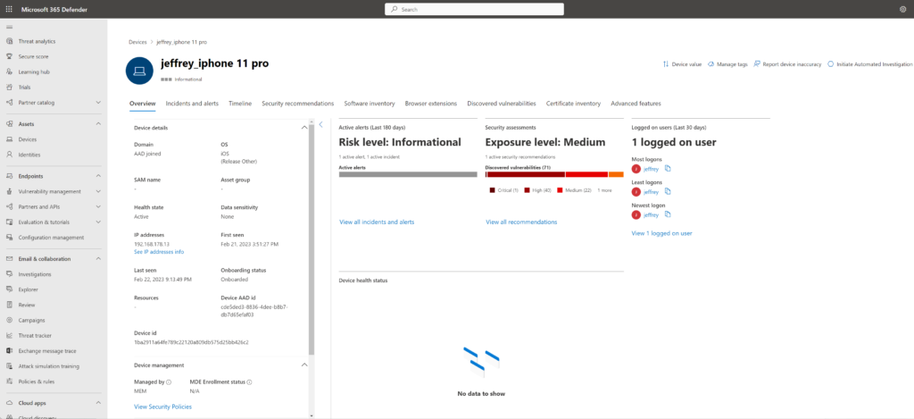Open Discovered vulnerabilities tab
The height and width of the screenshot is (419, 914).
pyautogui.click(x=502, y=104)
